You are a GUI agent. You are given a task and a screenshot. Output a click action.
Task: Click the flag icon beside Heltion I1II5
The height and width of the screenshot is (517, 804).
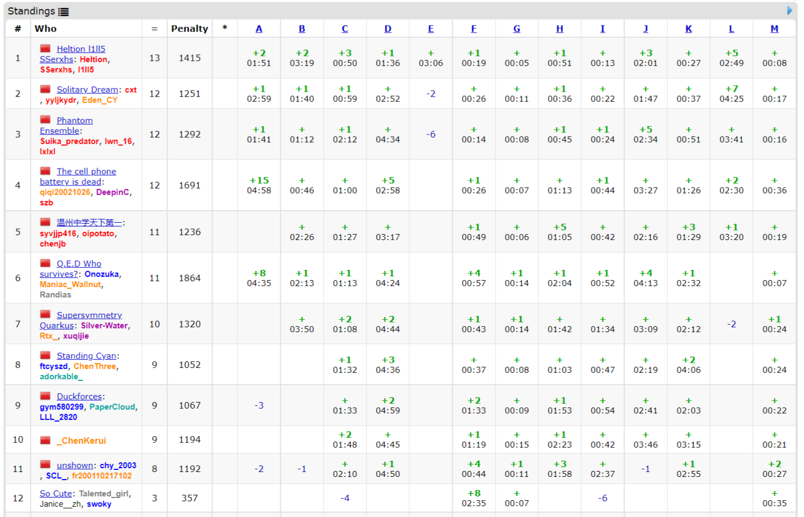pos(46,49)
